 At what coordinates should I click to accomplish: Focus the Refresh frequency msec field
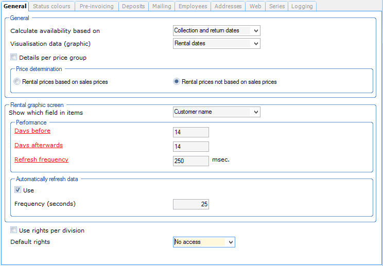[x=191, y=161]
